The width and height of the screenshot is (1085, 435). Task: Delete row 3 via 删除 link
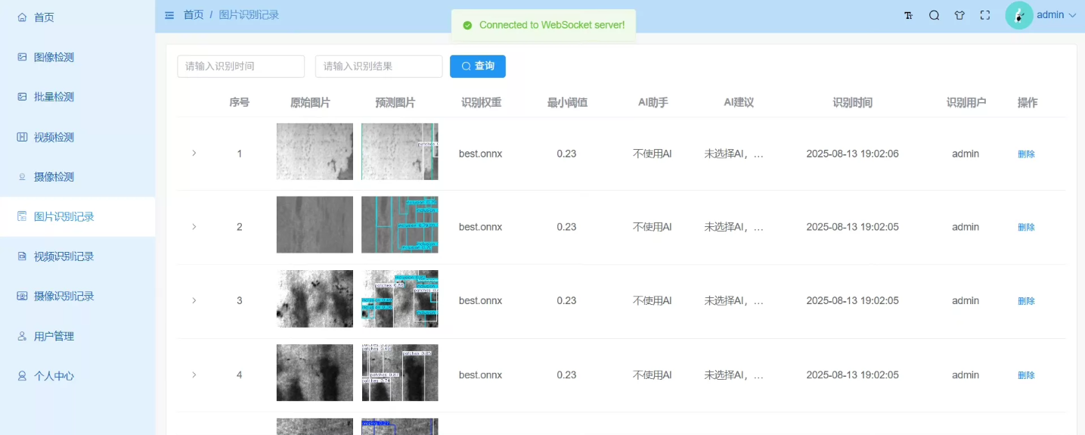click(1026, 301)
